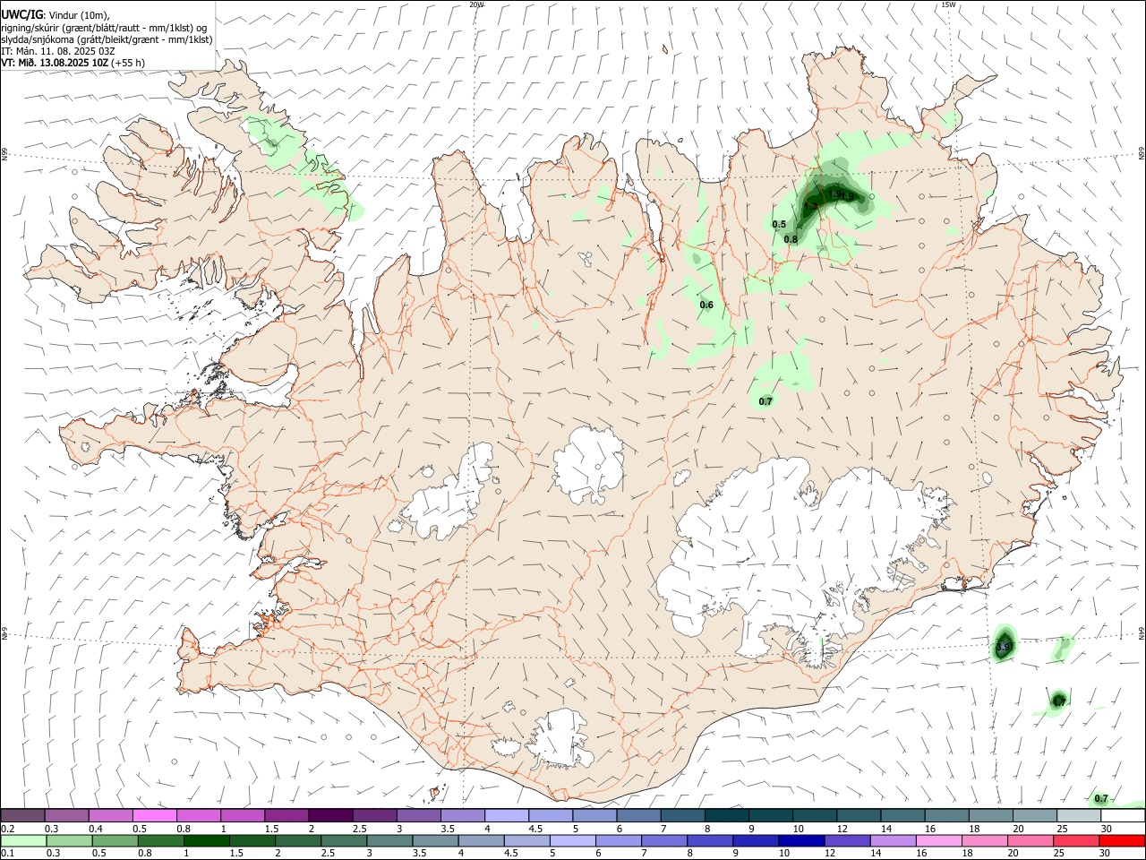Pick the 18 swatch in upper legend row
The image size is (1146, 860).
(991, 815)
